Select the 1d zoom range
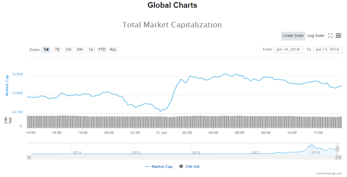347x177 pixels. click(x=46, y=49)
